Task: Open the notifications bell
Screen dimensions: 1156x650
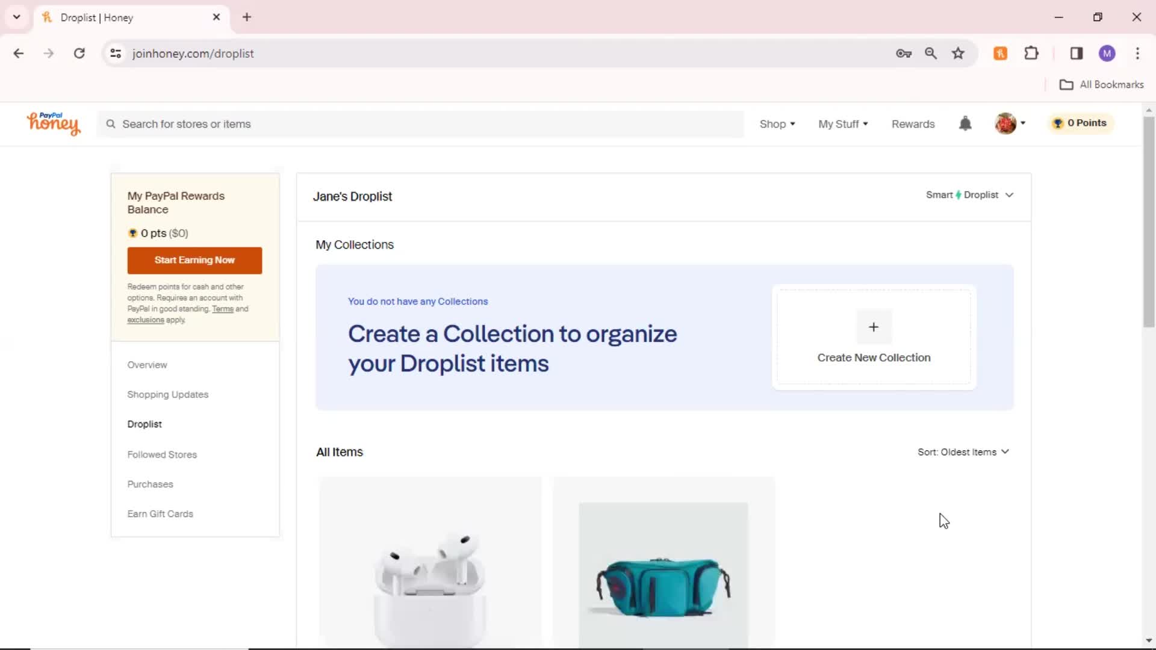Action: pyautogui.click(x=965, y=123)
